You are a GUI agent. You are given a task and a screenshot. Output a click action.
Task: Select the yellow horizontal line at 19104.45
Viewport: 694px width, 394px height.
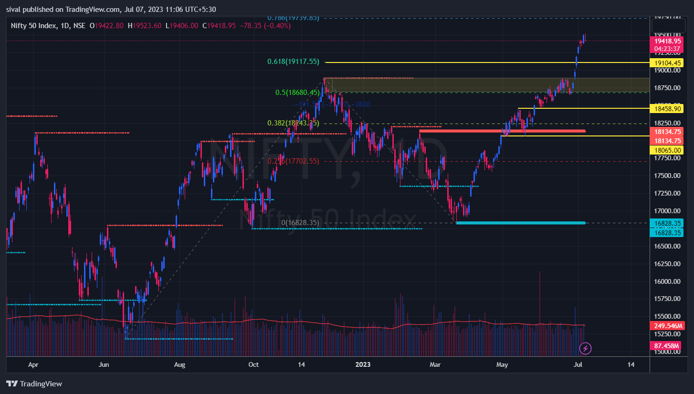487,62
